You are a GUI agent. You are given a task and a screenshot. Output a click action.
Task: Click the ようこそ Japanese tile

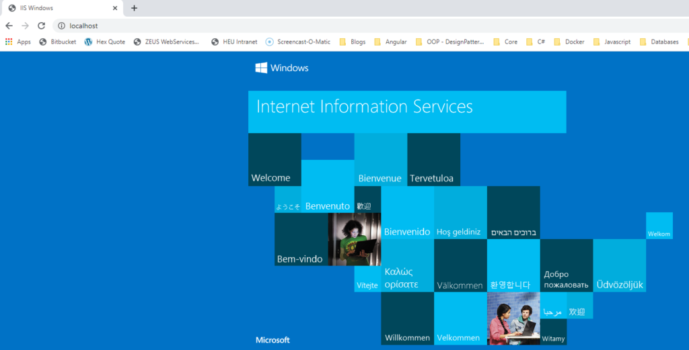(288, 200)
